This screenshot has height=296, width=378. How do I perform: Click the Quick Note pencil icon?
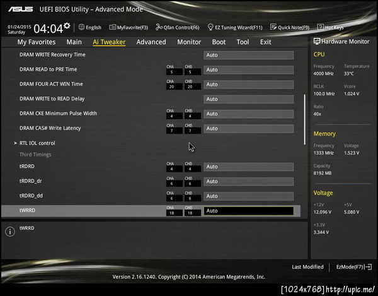click(273, 27)
